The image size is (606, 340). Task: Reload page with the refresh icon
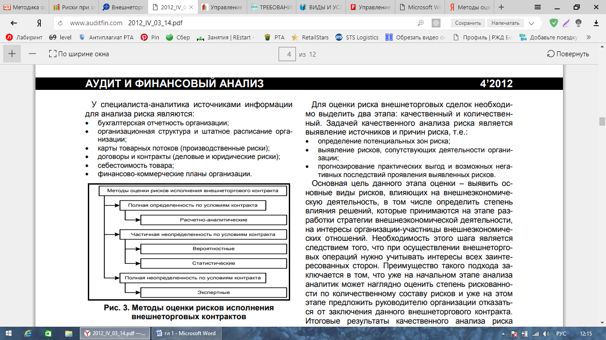click(61, 23)
